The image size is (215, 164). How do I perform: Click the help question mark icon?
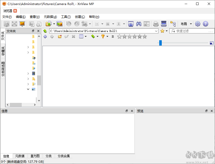pyautogui.click(x=206, y=24)
